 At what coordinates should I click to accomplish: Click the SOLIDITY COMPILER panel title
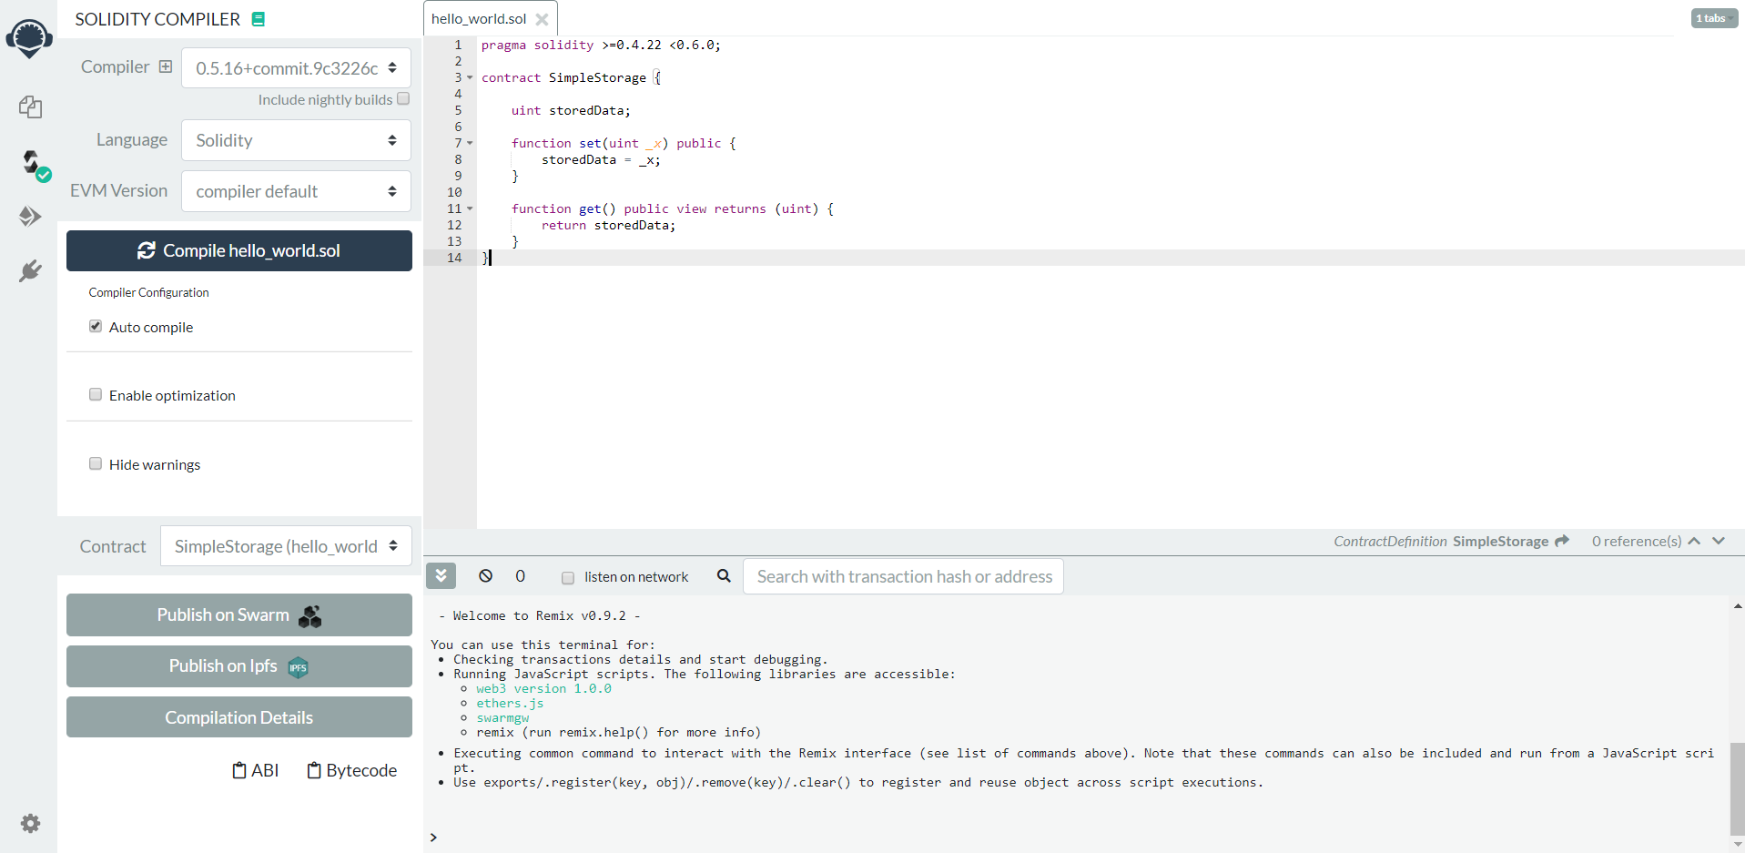tap(157, 19)
